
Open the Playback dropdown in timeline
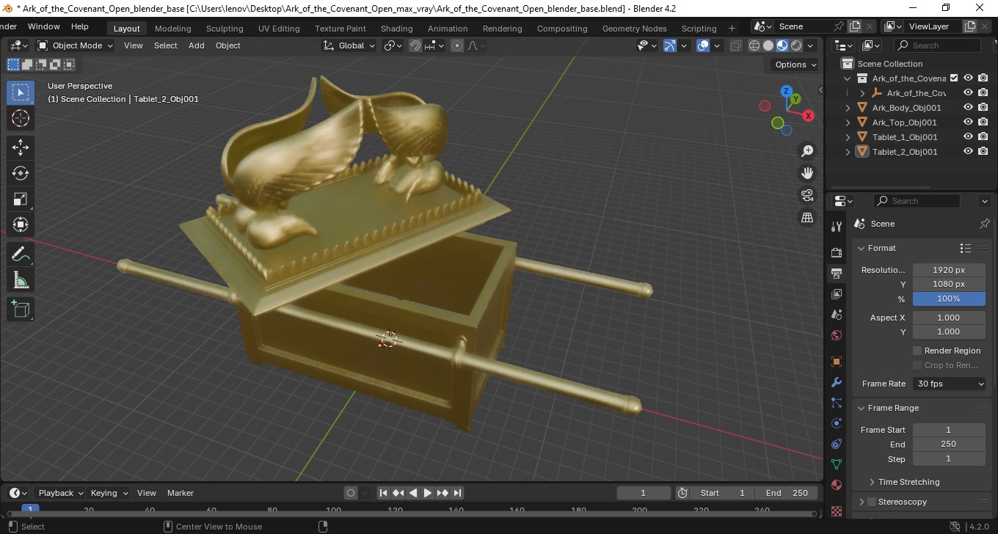(x=60, y=493)
